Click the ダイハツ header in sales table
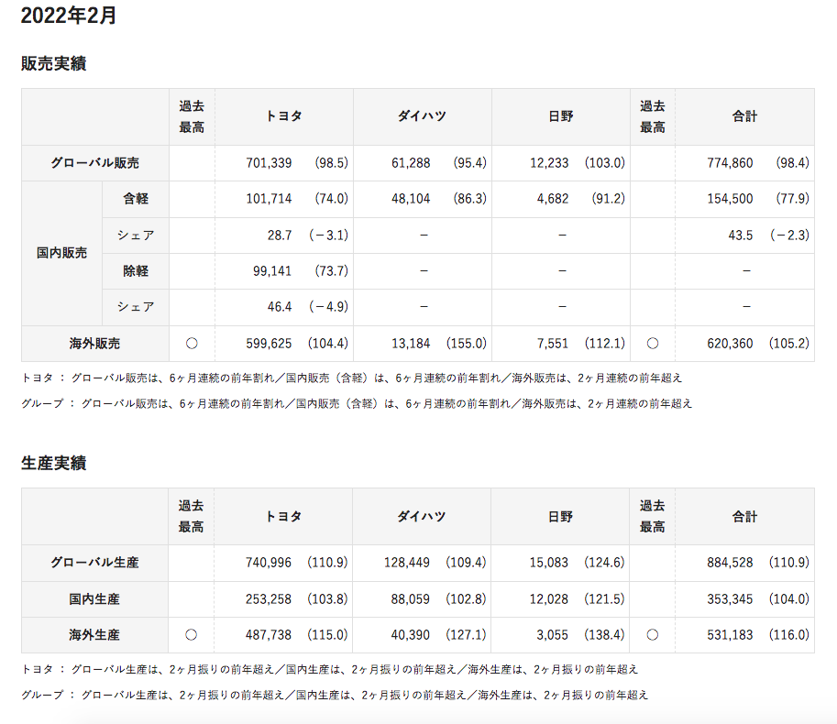 pyautogui.click(x=423, y=116)
